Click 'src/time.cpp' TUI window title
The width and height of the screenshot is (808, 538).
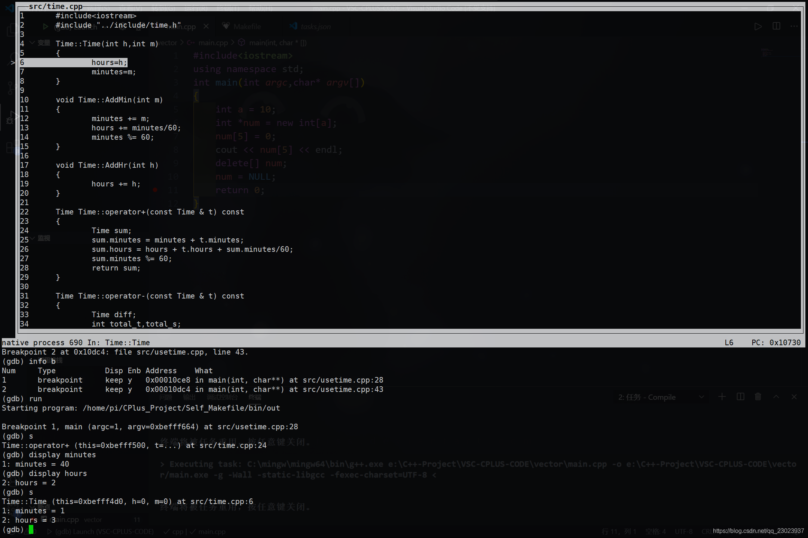[x=55, y=6]
